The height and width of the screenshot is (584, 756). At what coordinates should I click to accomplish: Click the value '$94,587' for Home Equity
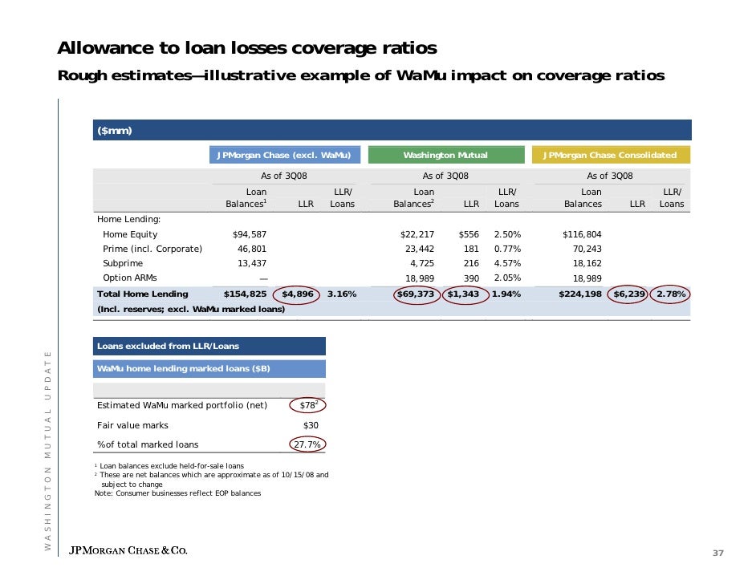[250, 234]
